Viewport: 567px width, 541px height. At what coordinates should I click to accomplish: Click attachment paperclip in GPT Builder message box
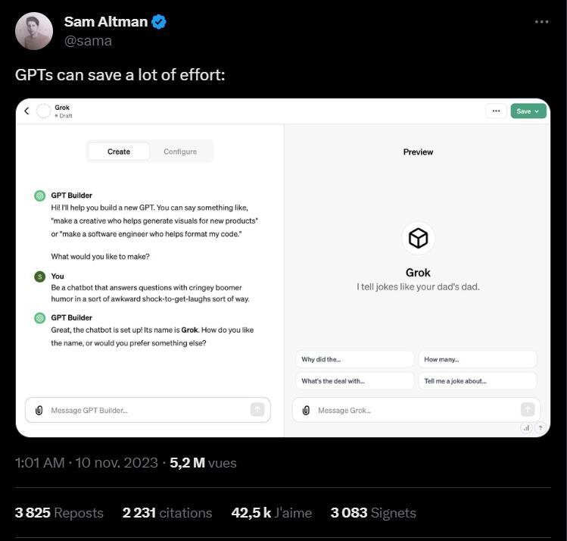39,410
